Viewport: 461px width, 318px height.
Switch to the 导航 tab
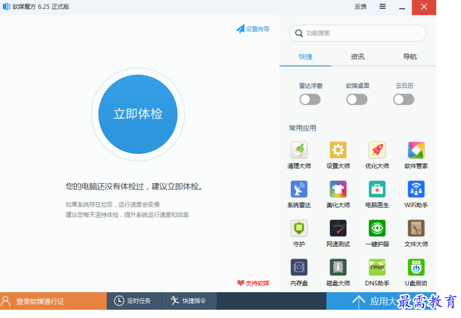pos(410,57)
